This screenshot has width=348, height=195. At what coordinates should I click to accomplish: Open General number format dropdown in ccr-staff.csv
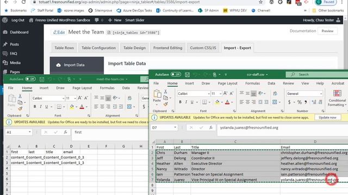click(321, 94)
